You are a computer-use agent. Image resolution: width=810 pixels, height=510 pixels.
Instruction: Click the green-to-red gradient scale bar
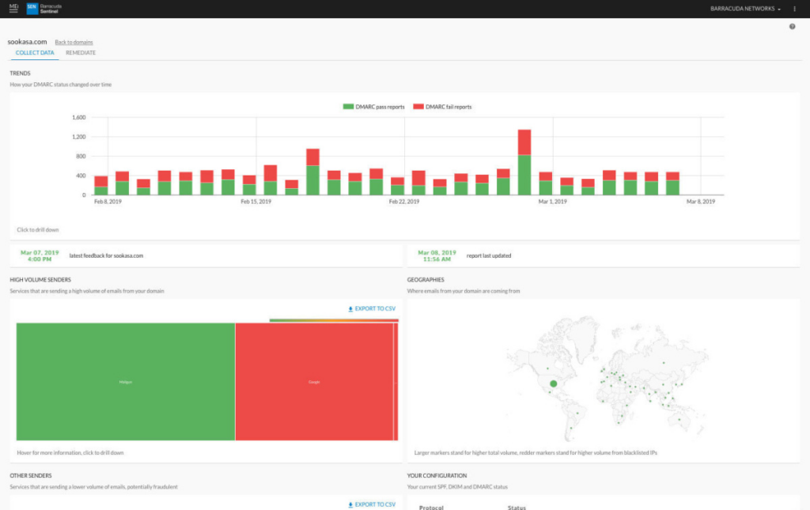pyautogui.click(x=333, y=320)
